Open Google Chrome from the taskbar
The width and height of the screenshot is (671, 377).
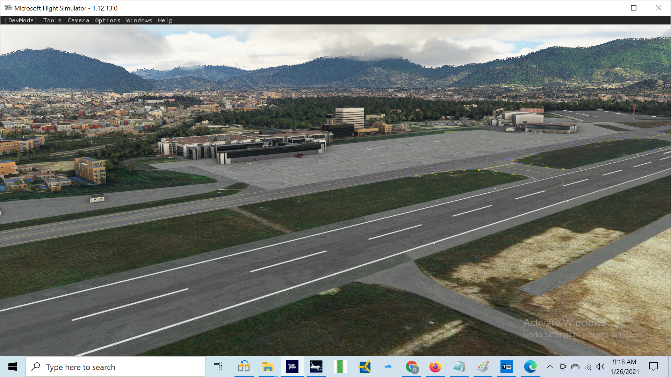(412, 367)
